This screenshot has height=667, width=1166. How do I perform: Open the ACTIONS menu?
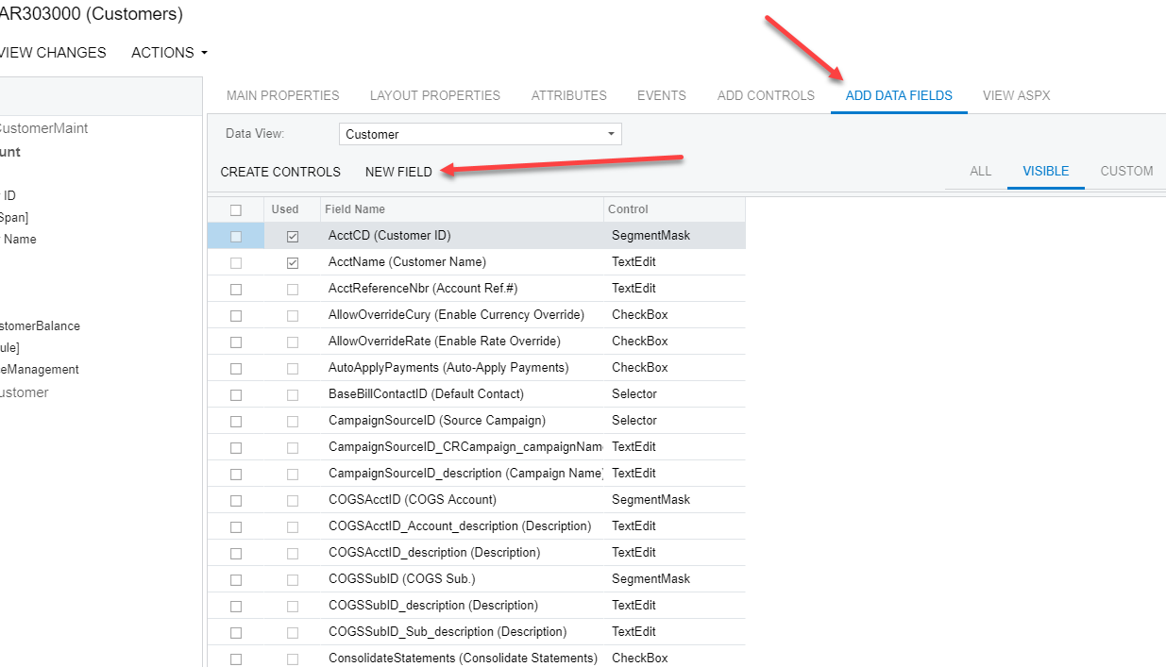click(168, 53)
